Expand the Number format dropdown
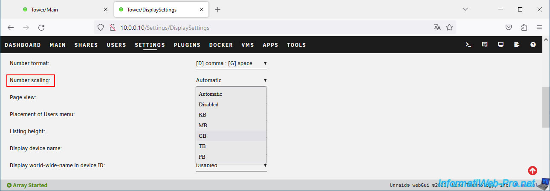The width and height of the screenshot is (550, 191). pyautogui.click(x=231, y=63)
